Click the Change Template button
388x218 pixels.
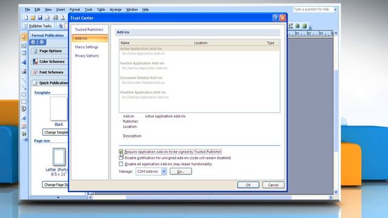point(55,132)
